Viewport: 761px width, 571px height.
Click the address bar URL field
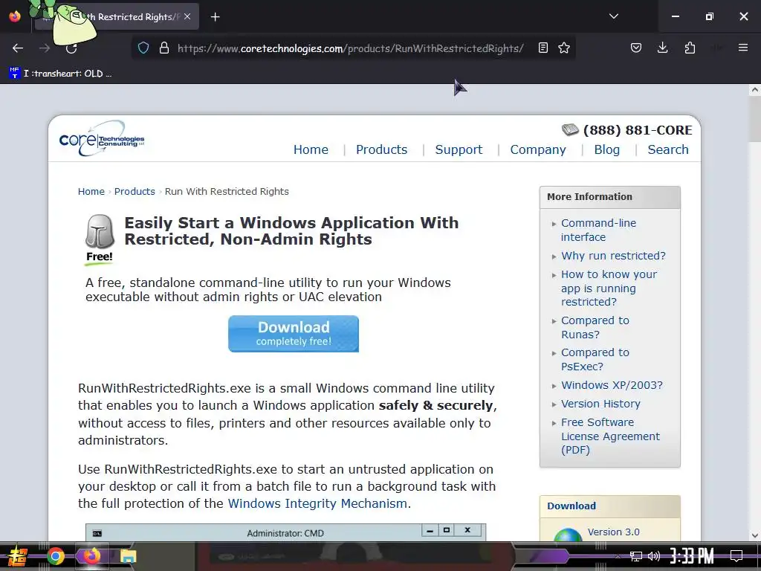coord(351,48)
